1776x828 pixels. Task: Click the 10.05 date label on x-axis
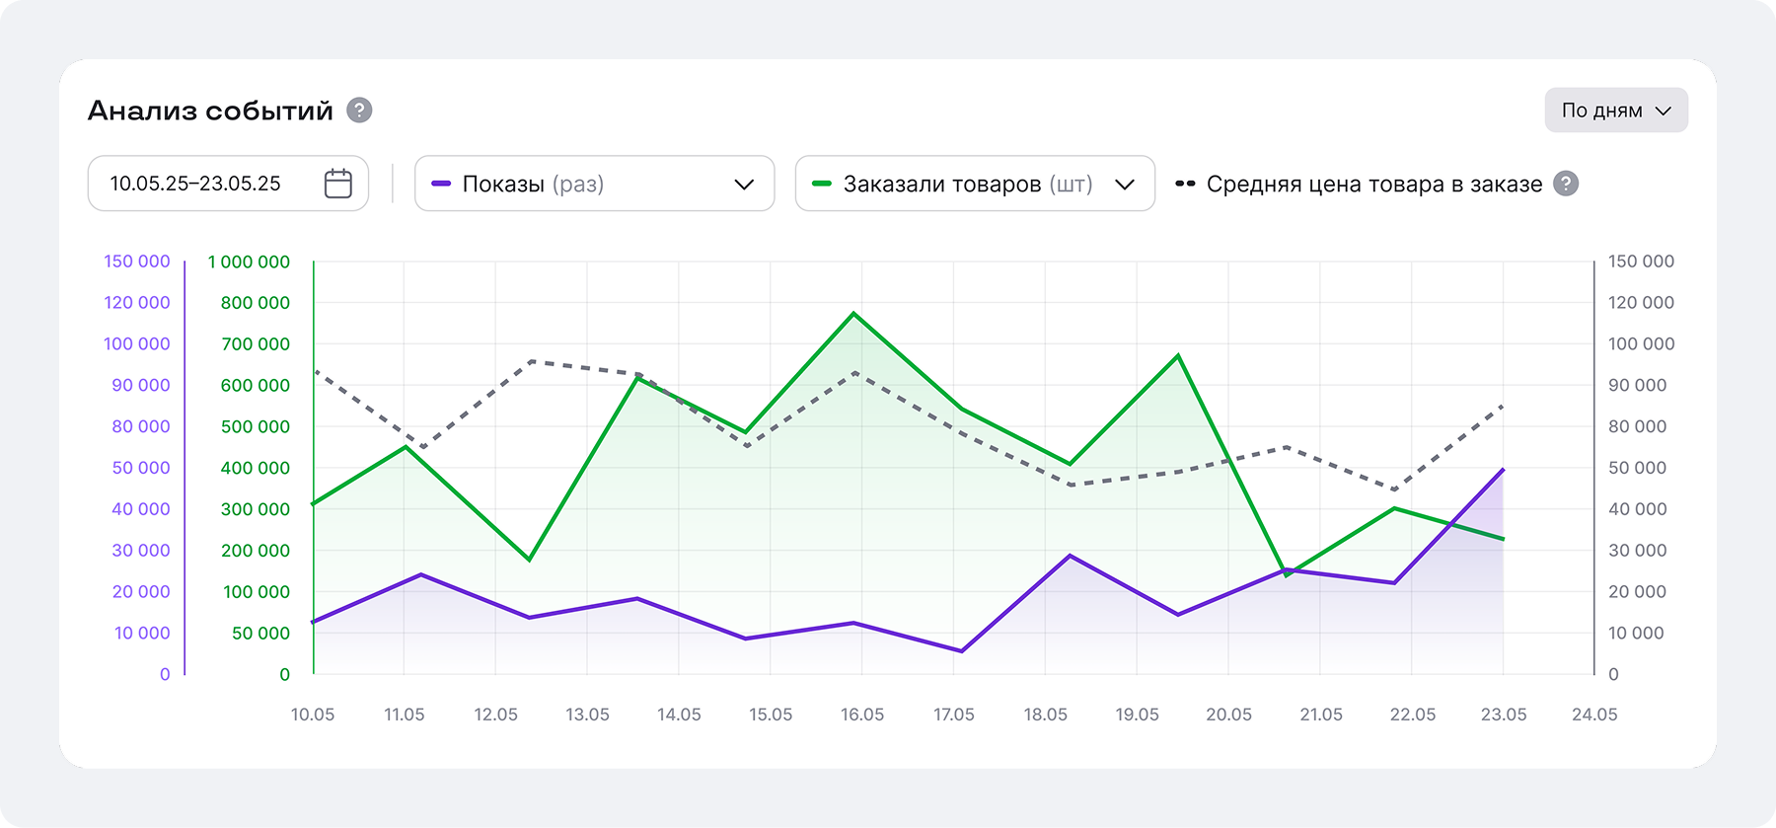click(x=313, y=715)
